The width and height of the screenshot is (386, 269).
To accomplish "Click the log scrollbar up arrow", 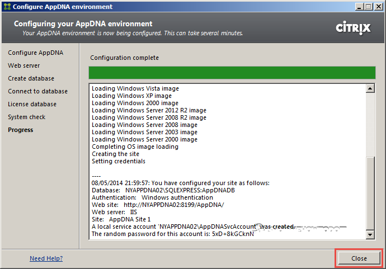I will pyautogui.click(x=370, y=88).
